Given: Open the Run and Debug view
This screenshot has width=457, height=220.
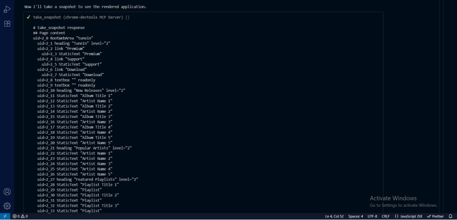Looking at the screenshot, I should click(x=7, y=9).
